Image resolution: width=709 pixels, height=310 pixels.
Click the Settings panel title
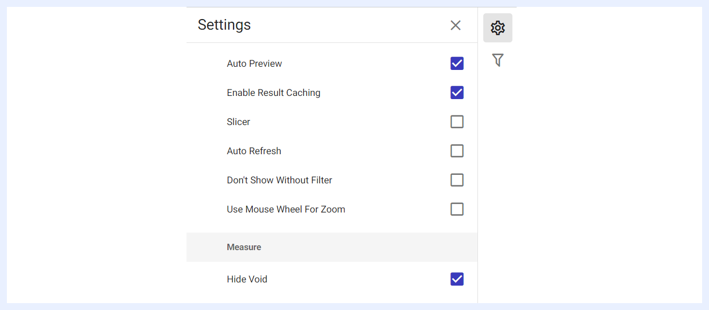(224, 25)
